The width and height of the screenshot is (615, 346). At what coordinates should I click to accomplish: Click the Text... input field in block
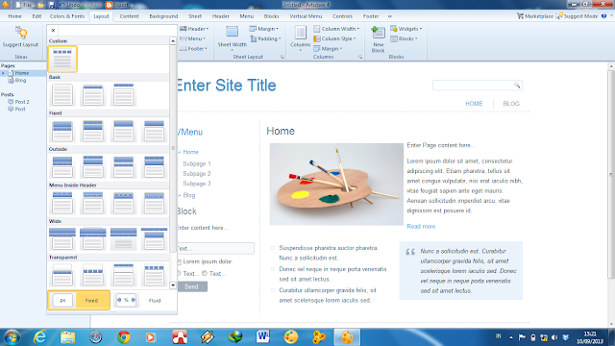tap(215, 248)
